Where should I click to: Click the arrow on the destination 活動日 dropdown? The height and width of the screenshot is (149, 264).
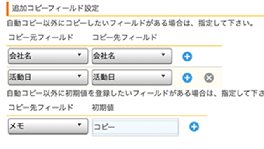[163, 76]
